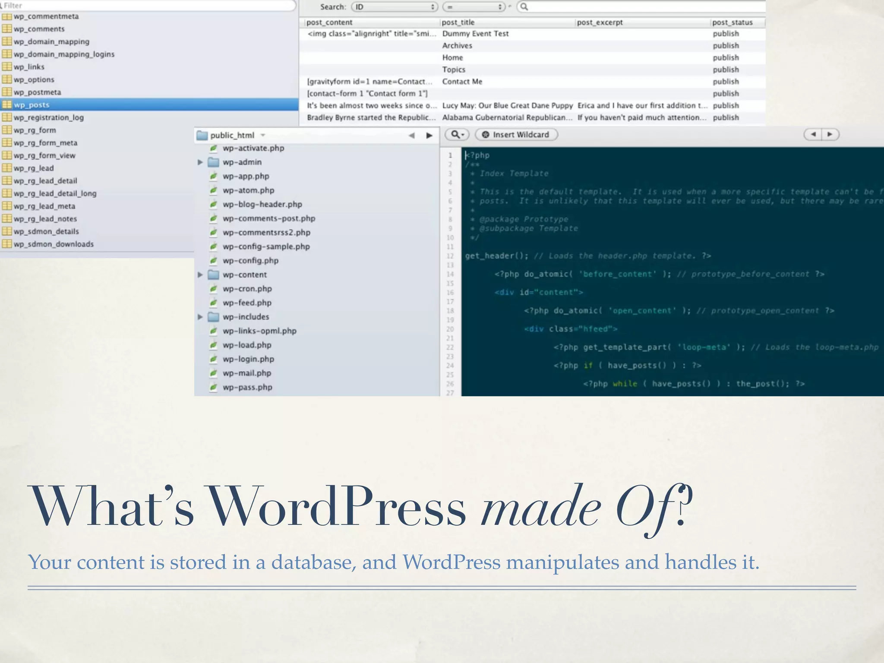Click the wp_registration_log table icon
This screenshot has height=663, width=884.
point(6,117)
